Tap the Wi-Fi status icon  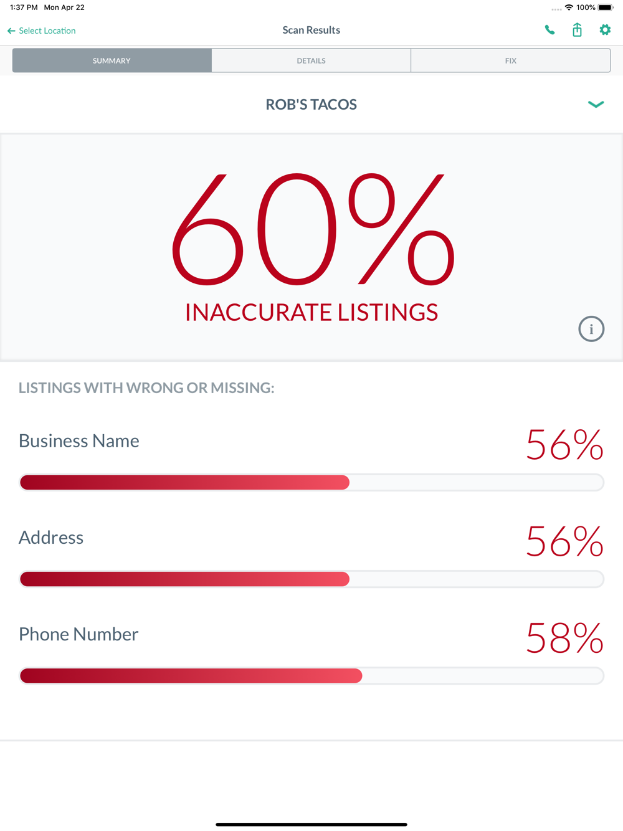[x=569, y=7]
